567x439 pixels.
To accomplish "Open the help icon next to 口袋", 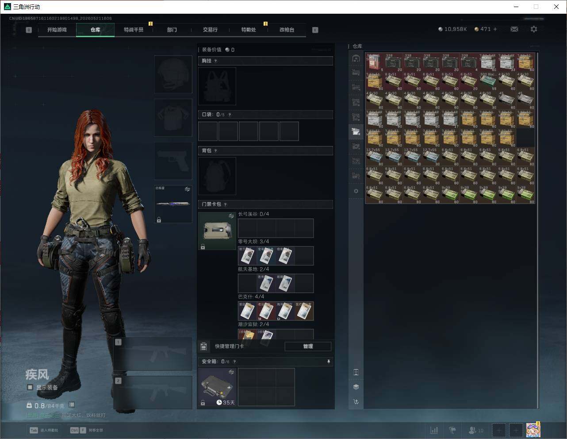I will pos(230,115).
